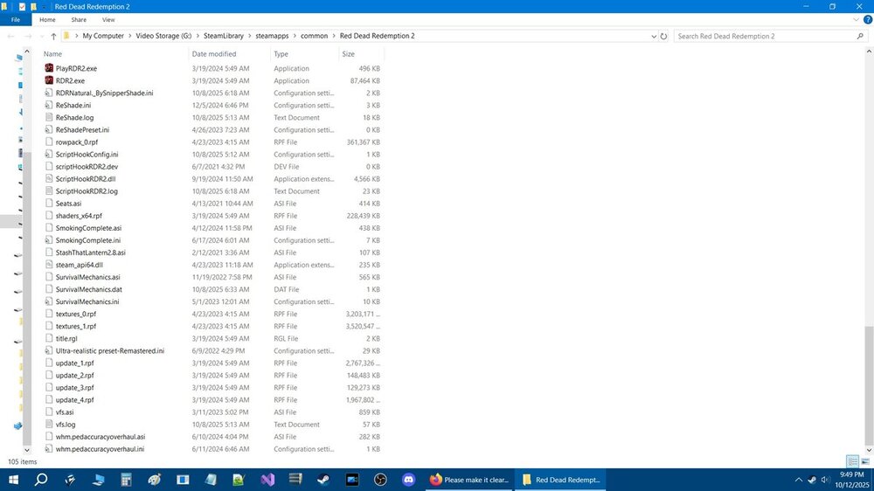
Task: Show hidden system tray icons
Action: tap(798, 480)
